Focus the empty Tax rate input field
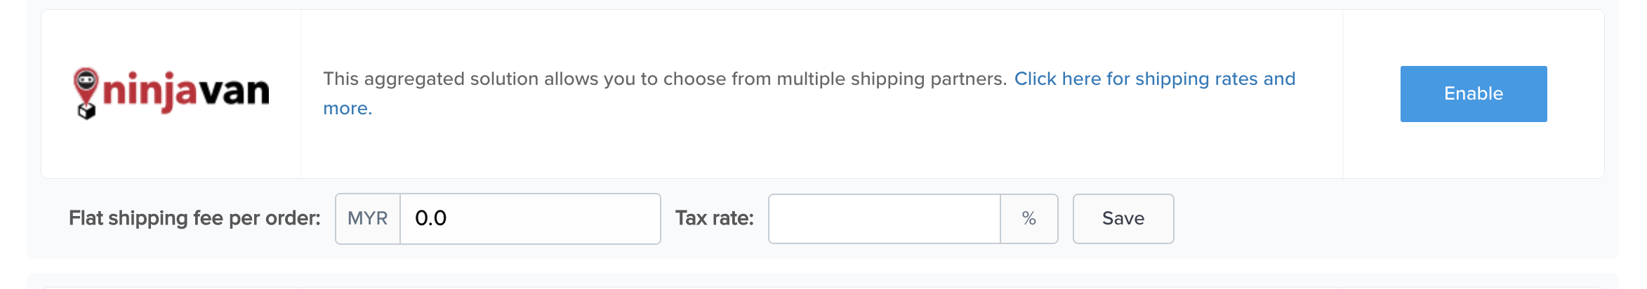This screenshot has height=289, width=1647. (885, 219)
